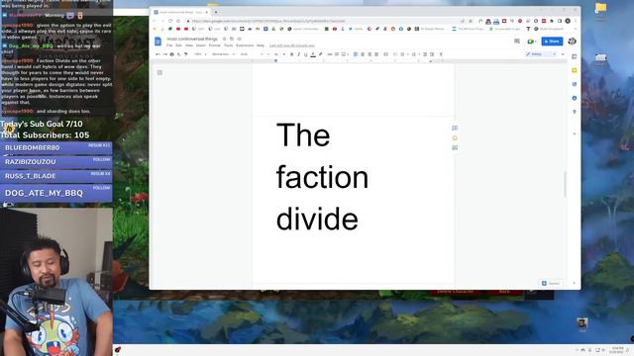Click add comment icon beside page margin
Image resolution: width=634 pixels, height=356 pixels.
pos(455,128)
